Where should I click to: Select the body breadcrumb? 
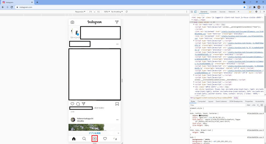(x=236, y=98)
